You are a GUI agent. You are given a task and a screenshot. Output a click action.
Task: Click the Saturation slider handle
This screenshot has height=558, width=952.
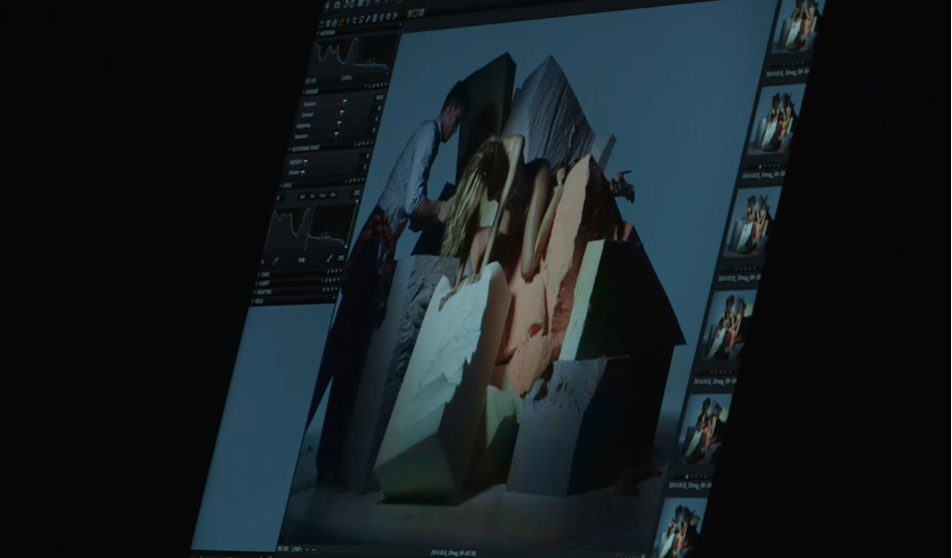click(336, 134)
